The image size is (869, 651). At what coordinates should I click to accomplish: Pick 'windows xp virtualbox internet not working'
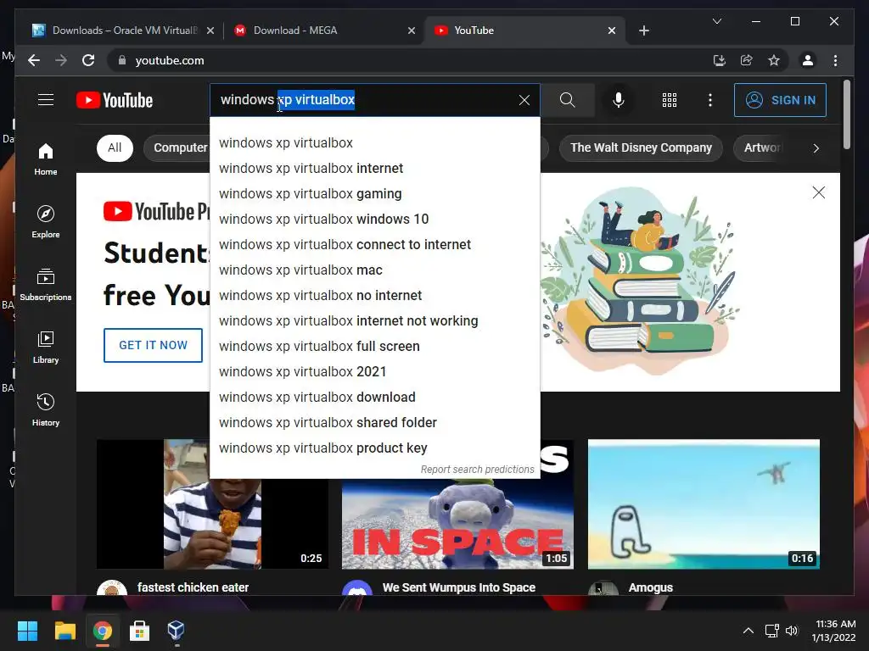click(x=374, y=321)
